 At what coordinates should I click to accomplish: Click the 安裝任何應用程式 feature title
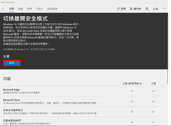[x=13, y=110]
